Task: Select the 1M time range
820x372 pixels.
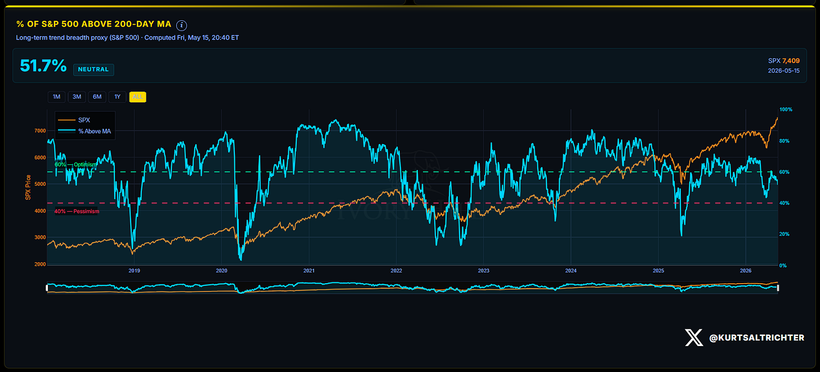Action: (56, 97)
